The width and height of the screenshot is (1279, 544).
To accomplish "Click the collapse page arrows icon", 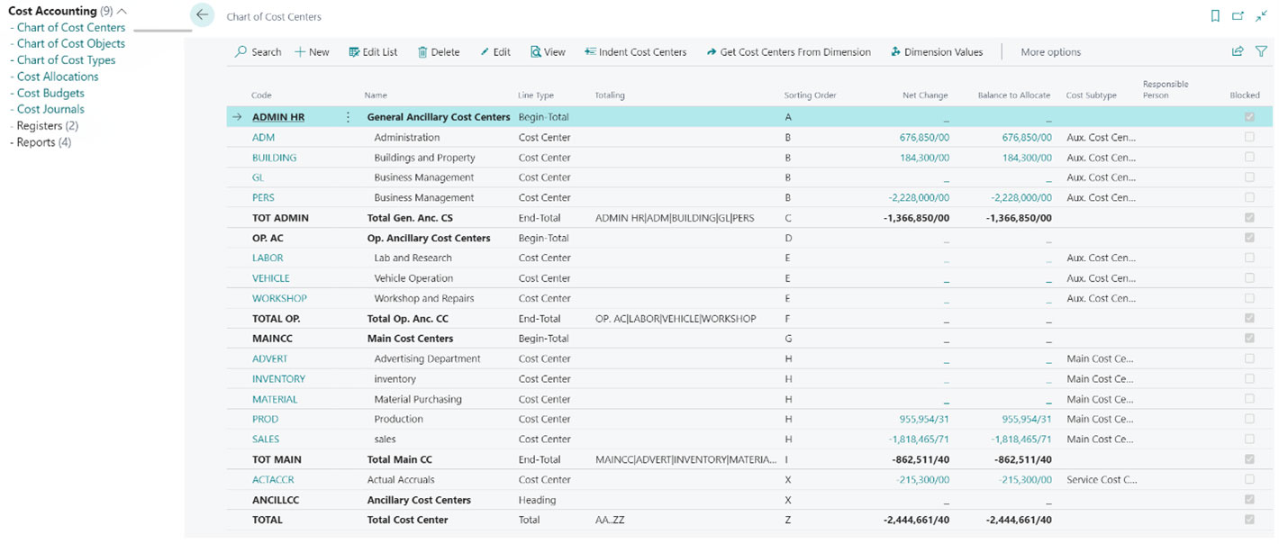I will click(1261, 16).
